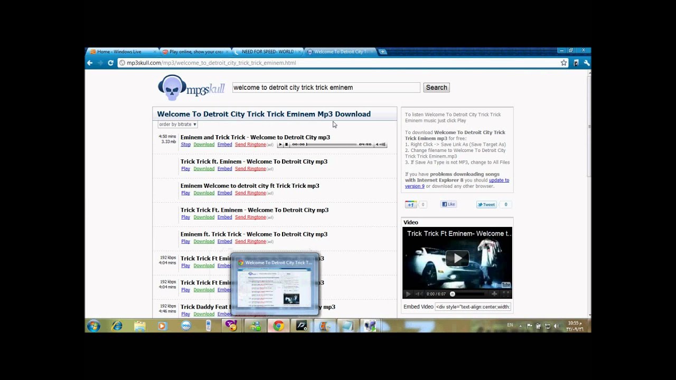This screenshot has height=380, width=676.
Task: Download 'Trick Trick ft. Eminem - Welcome To Detroit City'
Action: [x=204, y=169]
